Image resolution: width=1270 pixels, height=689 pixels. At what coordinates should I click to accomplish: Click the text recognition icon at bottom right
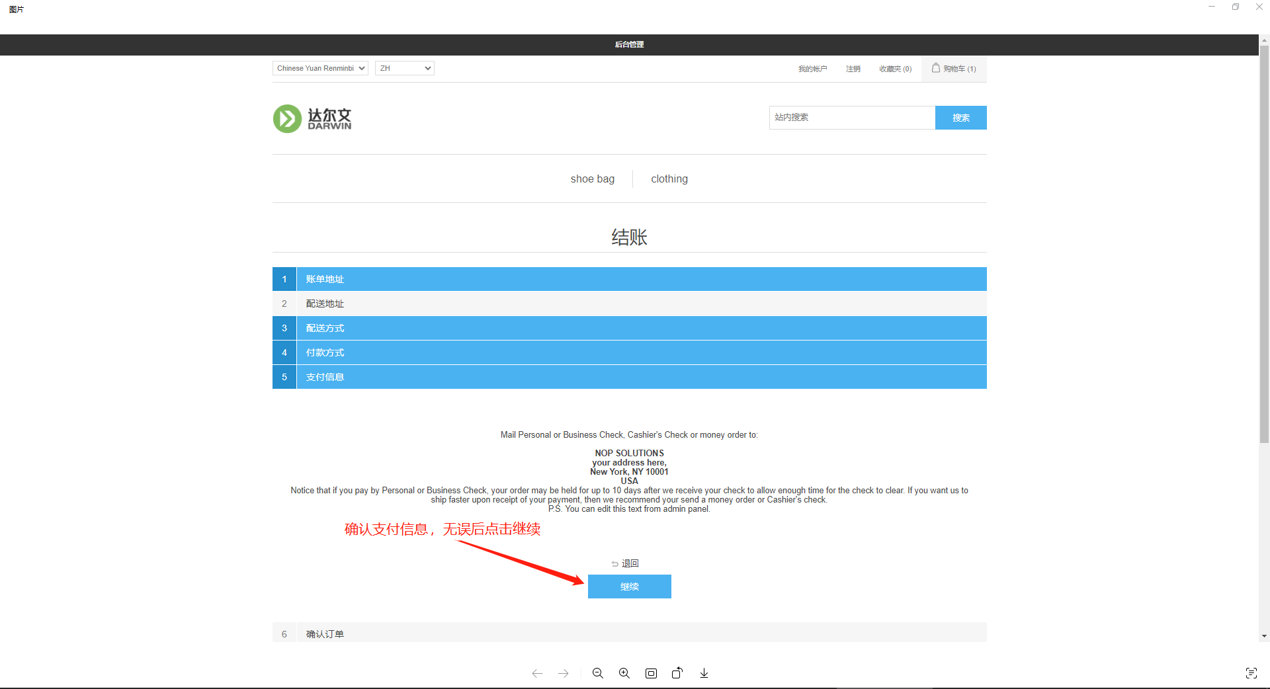[1251, 673]
